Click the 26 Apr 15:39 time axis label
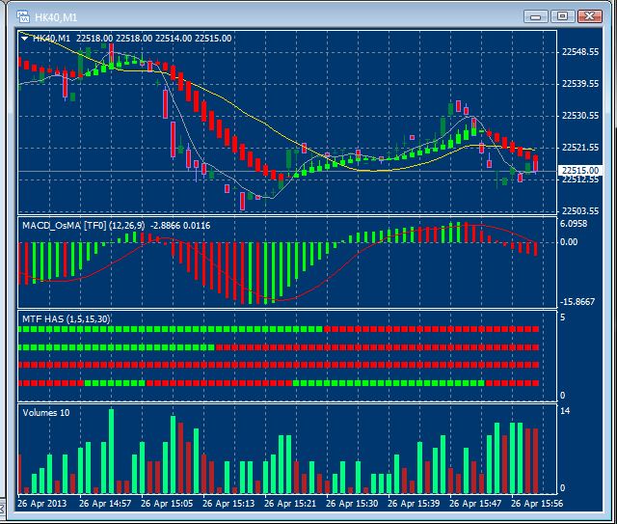This screenshot has width=617, height=524. pos(414,504)
